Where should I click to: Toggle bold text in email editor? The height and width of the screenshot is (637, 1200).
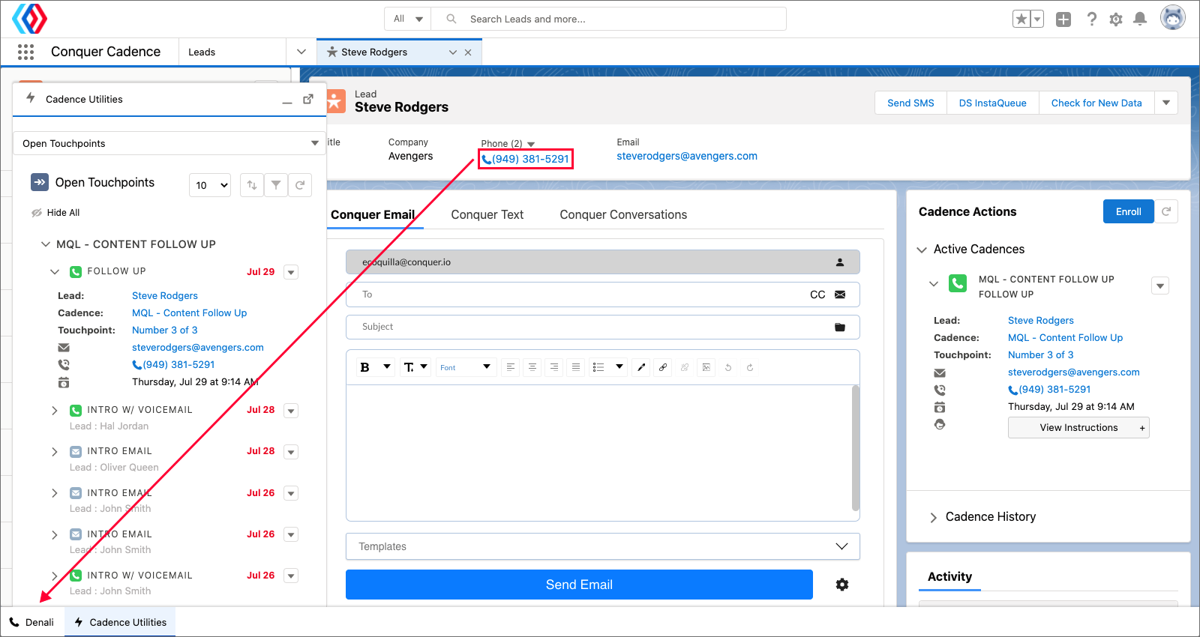[365, 367]
